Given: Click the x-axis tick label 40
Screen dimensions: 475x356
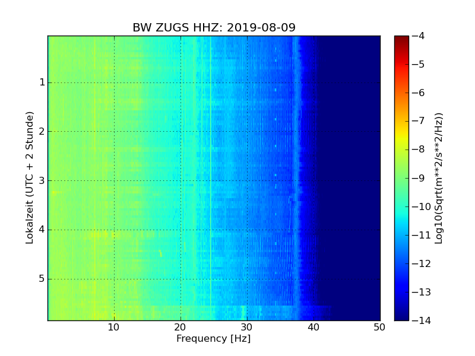Looking at the screenshot, I should [x=314, y=328].
